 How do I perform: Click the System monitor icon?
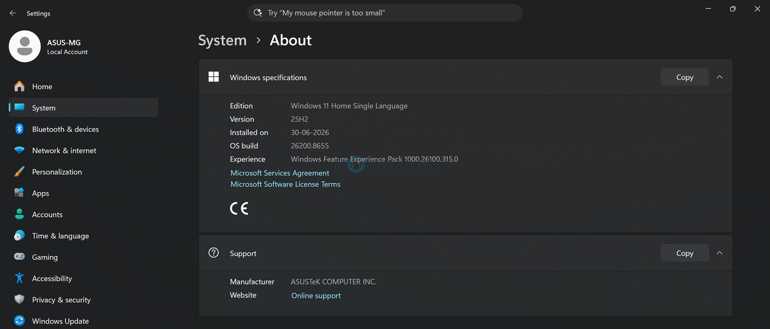click(19, 108)
